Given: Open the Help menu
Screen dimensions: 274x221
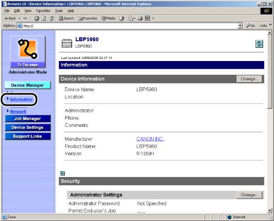Looking at the screenshot, I should tap(71, 11).
